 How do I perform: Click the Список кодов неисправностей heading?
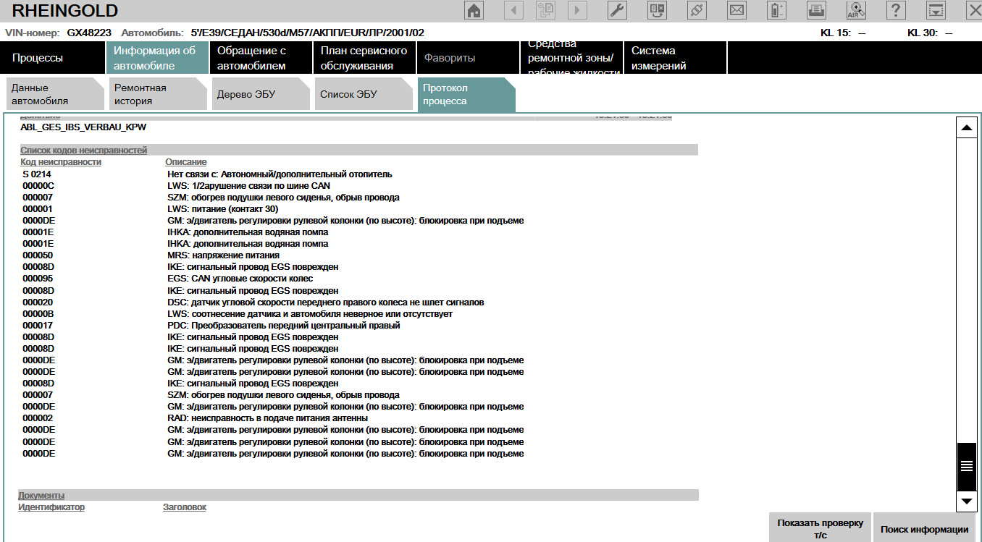84,151
